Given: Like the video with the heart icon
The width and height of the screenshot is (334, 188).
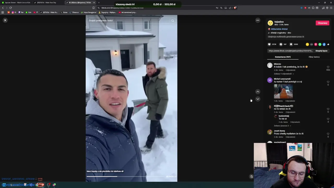Looking at the screenshot, I should (x=270, y=44).
